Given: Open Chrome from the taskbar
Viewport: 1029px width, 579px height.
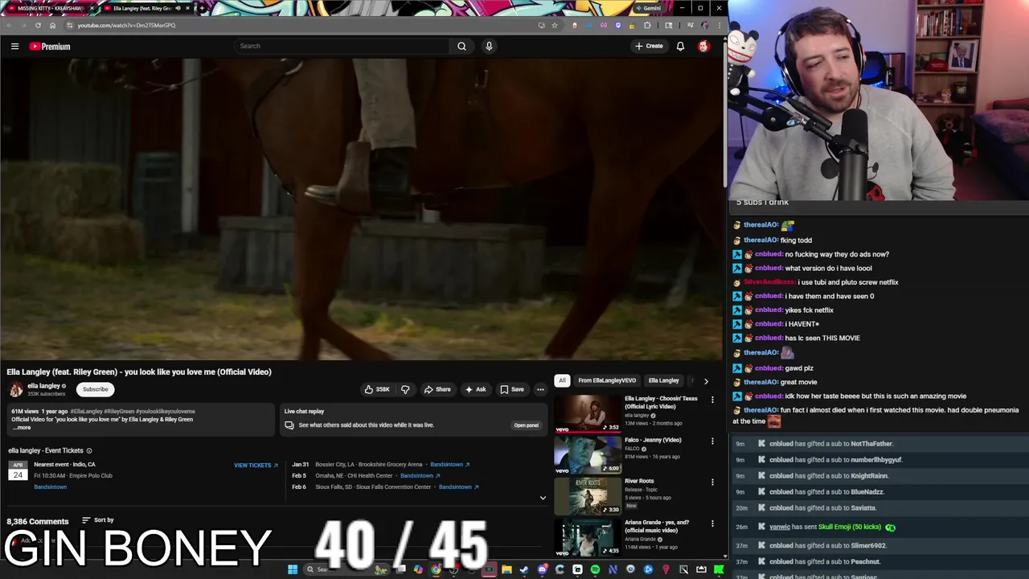Looking at the screenshot, I should (x=436, y=569).
